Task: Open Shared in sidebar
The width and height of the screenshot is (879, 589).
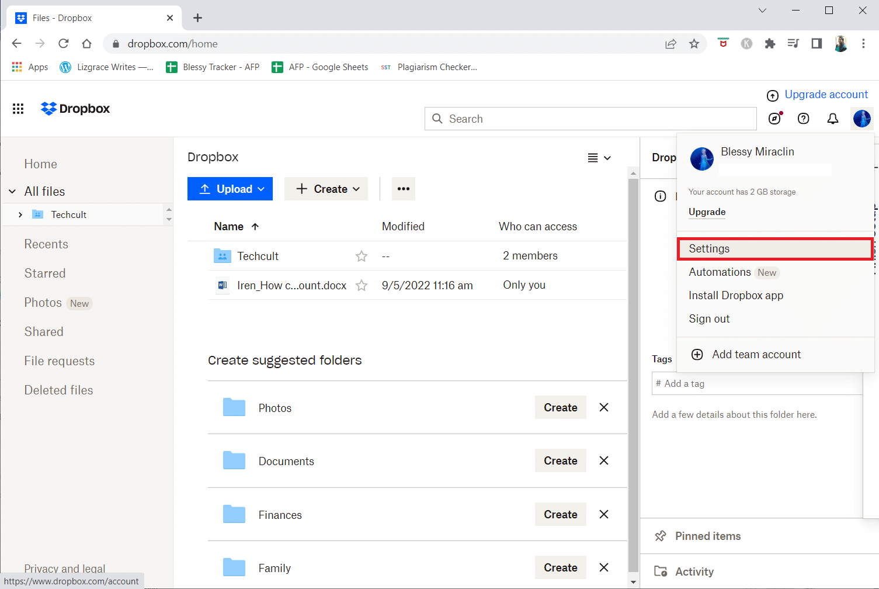Action: 44,332
